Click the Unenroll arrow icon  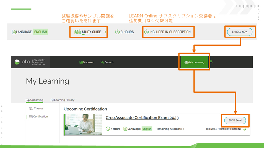click(x=244, y=129)
